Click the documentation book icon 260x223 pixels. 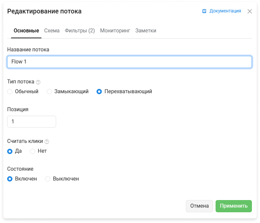[x=204, y=11]
